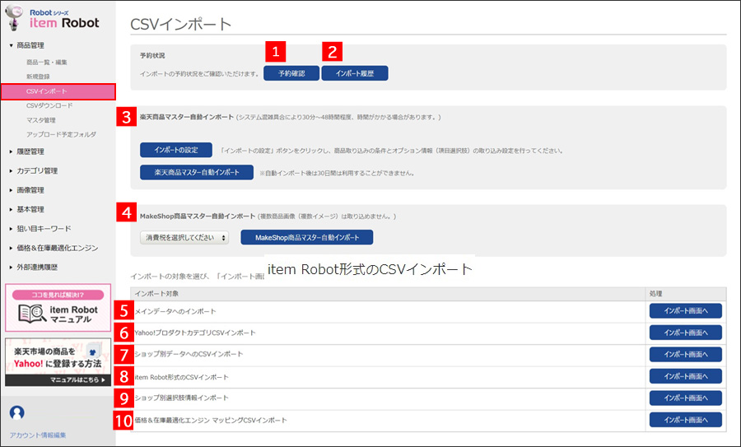Open マスタ管理 in the sidebar
The image size is (741, 447).
41,120
